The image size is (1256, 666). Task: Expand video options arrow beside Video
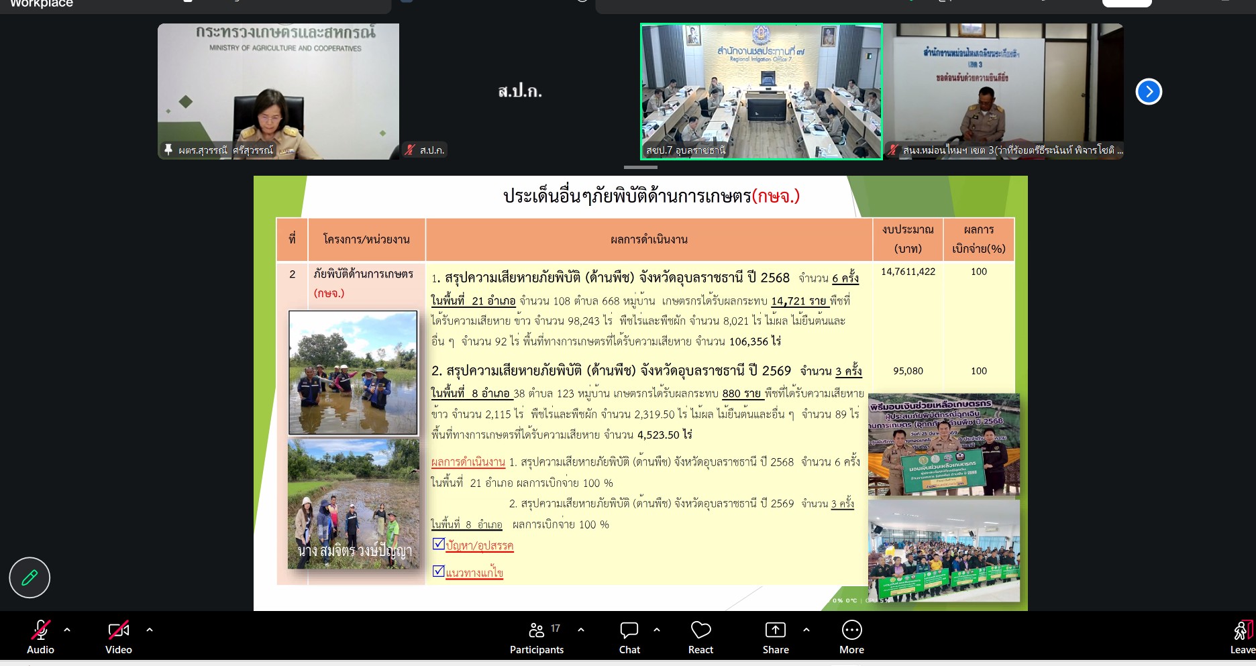tap(150, 630)
